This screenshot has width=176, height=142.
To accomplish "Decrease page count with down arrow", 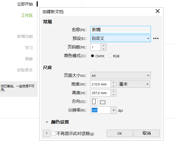I will [x=104, y=49].
